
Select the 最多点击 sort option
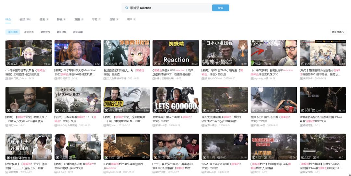tap(29, 32)
